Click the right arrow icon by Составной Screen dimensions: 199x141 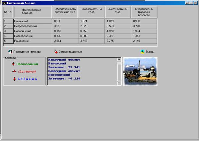click(14, 71)
